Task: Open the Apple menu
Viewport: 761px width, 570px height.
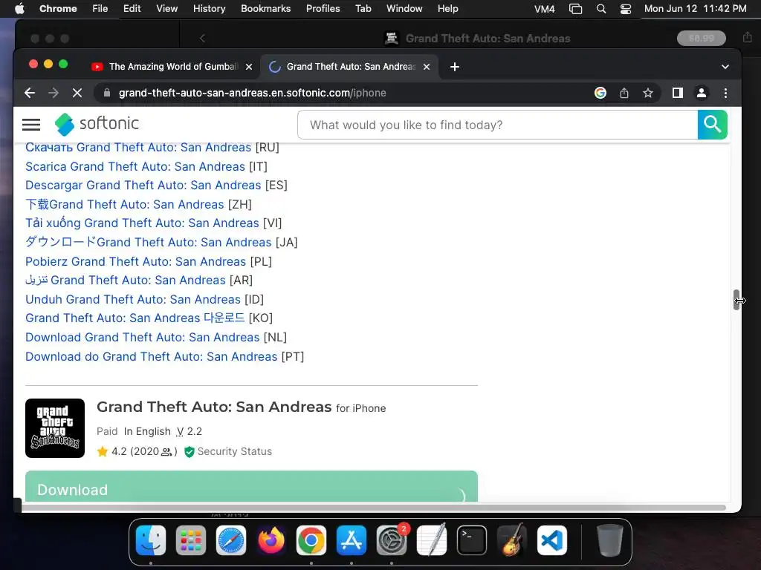Action: click(x=19, y=9)
